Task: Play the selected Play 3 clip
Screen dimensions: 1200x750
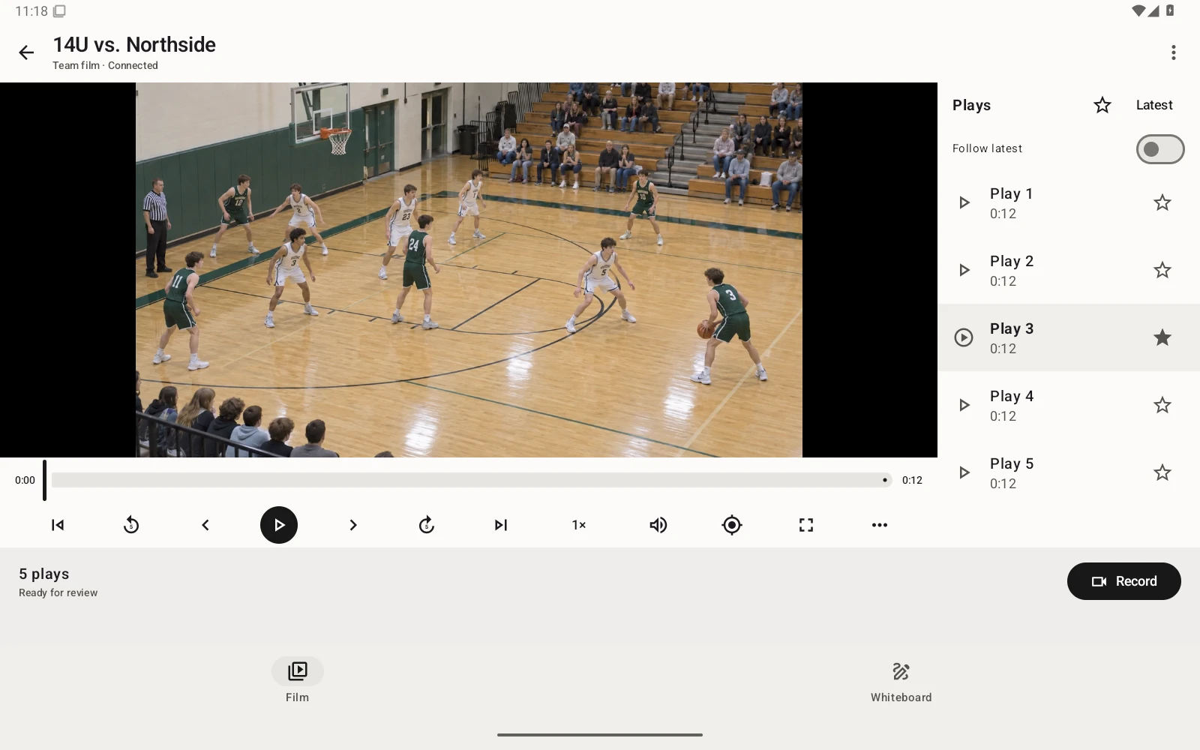Action: [x=964, y=337]
